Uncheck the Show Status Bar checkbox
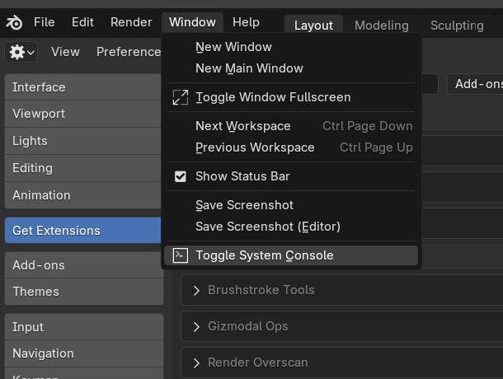 181,176
